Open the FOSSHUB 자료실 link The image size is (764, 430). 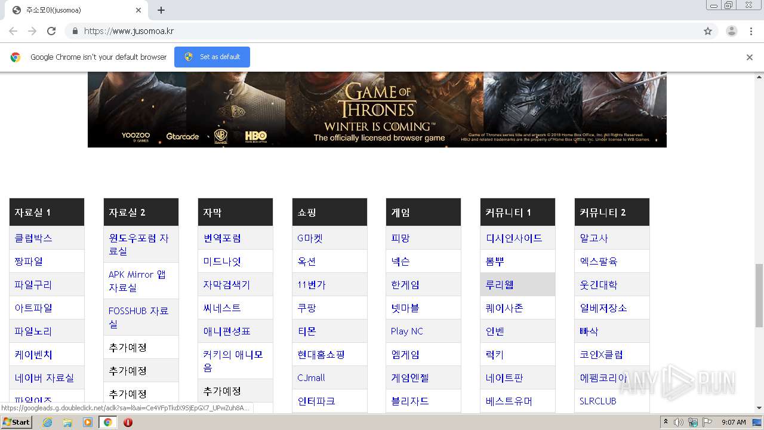(138, 317)
